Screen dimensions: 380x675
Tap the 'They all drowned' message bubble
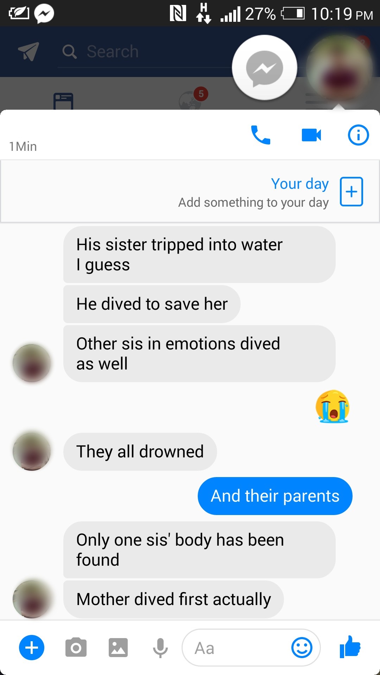tap(140, 452)
